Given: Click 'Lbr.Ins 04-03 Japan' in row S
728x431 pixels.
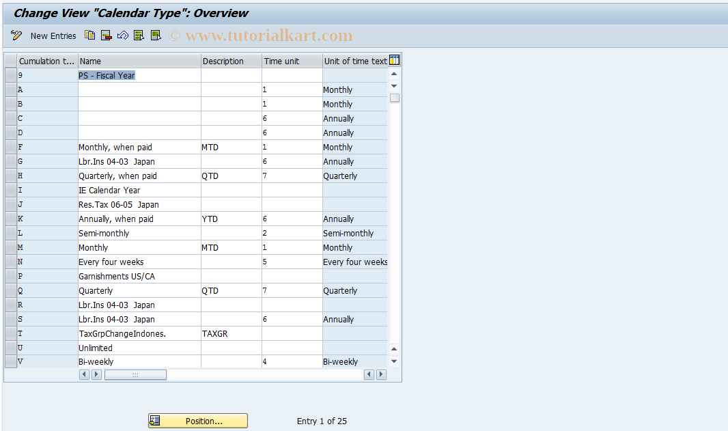Looking at the screenshot, I should click(x=139, y=319).
